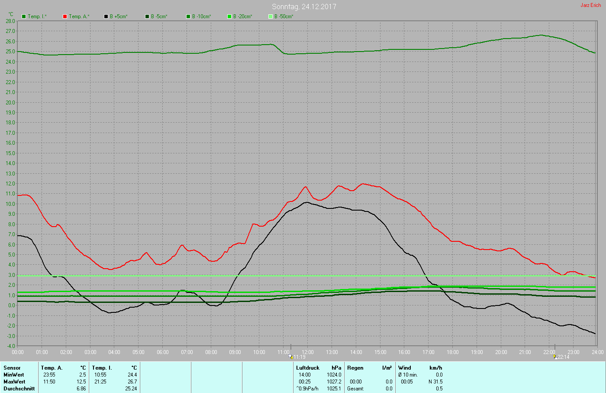Click the Durchschnitt row label

coord(19,389)
